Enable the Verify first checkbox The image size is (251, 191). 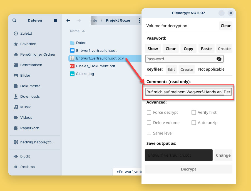click(194, 112)
